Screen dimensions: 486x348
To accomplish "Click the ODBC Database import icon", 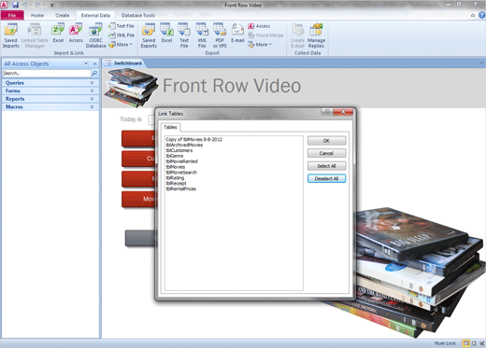I will [x=95, y=35].
